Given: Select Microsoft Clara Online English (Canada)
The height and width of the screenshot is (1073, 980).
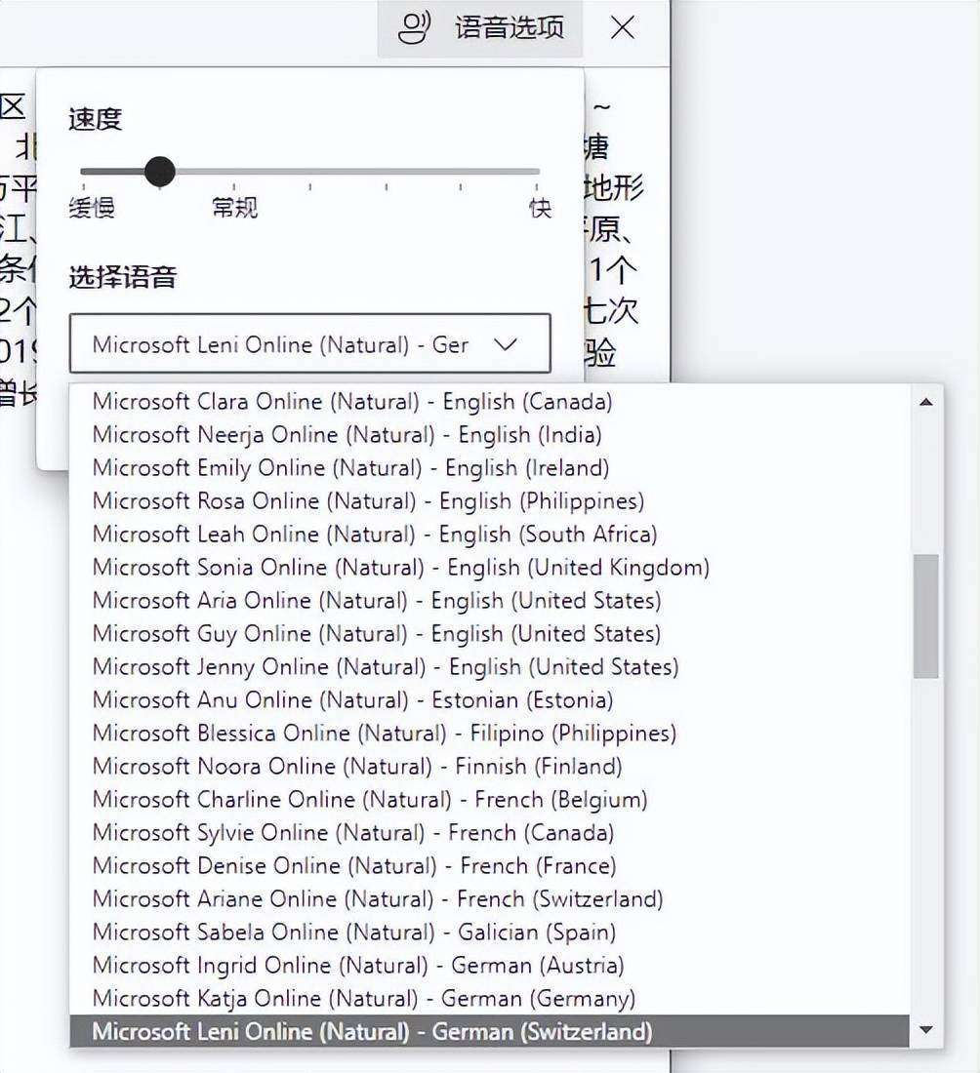Looking at the screenshot, I should pyautogui.click(x=351, y=401).
